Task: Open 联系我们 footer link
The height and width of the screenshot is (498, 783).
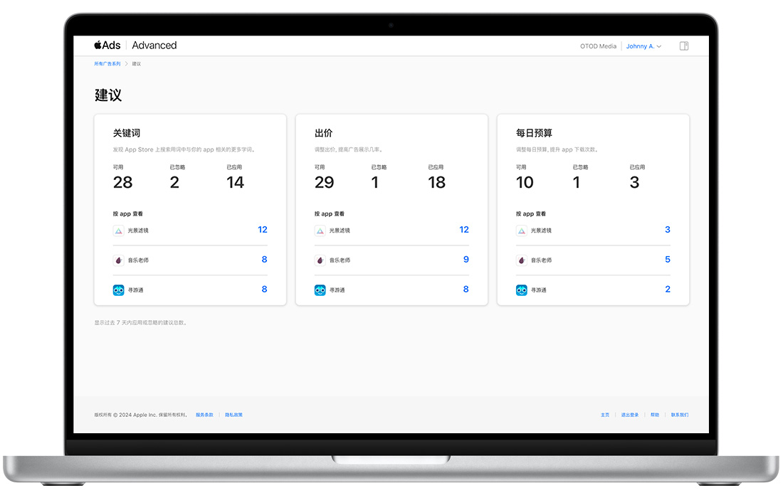Action: (680, 415)
